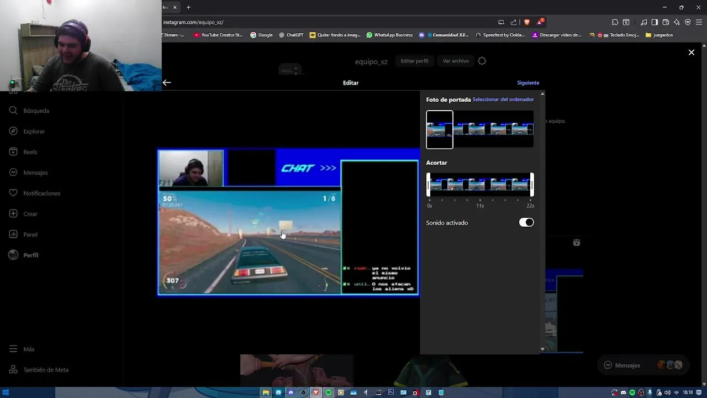Click the Perfil avatar icon
The height and width of the screenshot is (398, 707).
(x=14, y=255)
